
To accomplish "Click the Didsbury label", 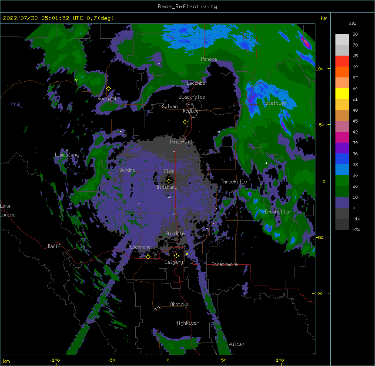I will (167, 187).
